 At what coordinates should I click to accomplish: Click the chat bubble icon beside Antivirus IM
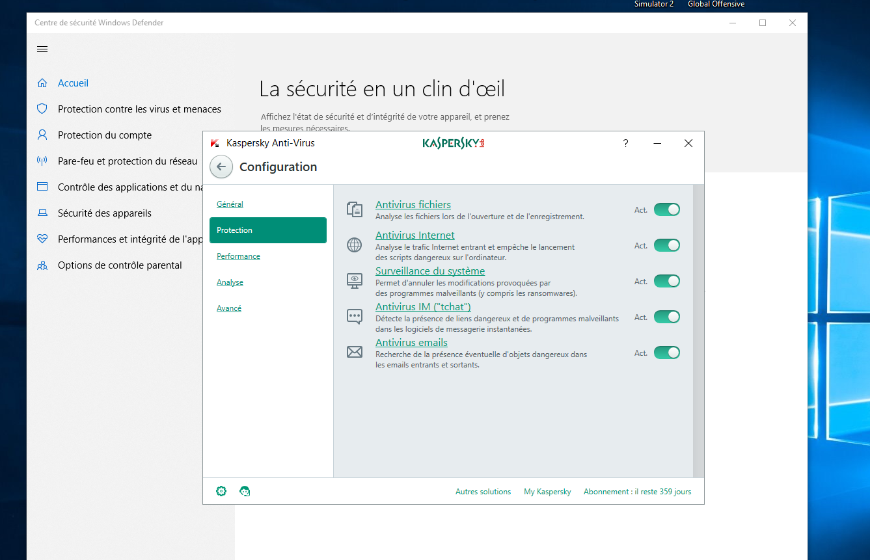pyautogui.click(x=355, y=317)
